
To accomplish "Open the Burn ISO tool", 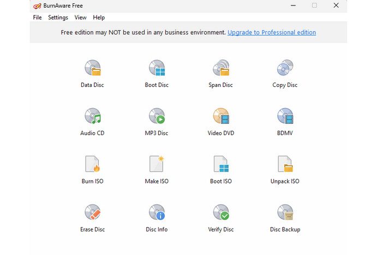I will (x=92, y=164).
